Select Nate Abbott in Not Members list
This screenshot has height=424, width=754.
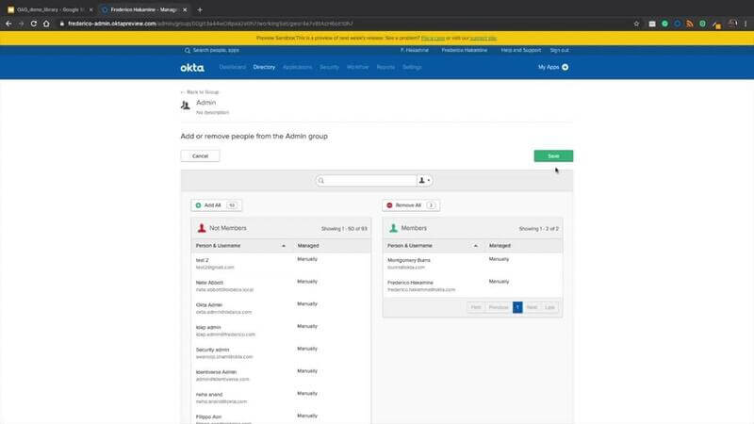click(212, 282)
